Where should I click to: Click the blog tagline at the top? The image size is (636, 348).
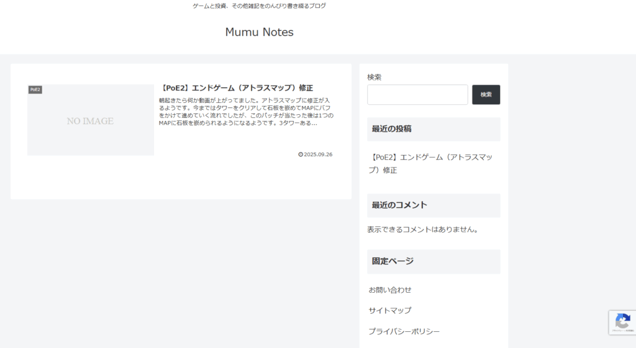(259, 6)
